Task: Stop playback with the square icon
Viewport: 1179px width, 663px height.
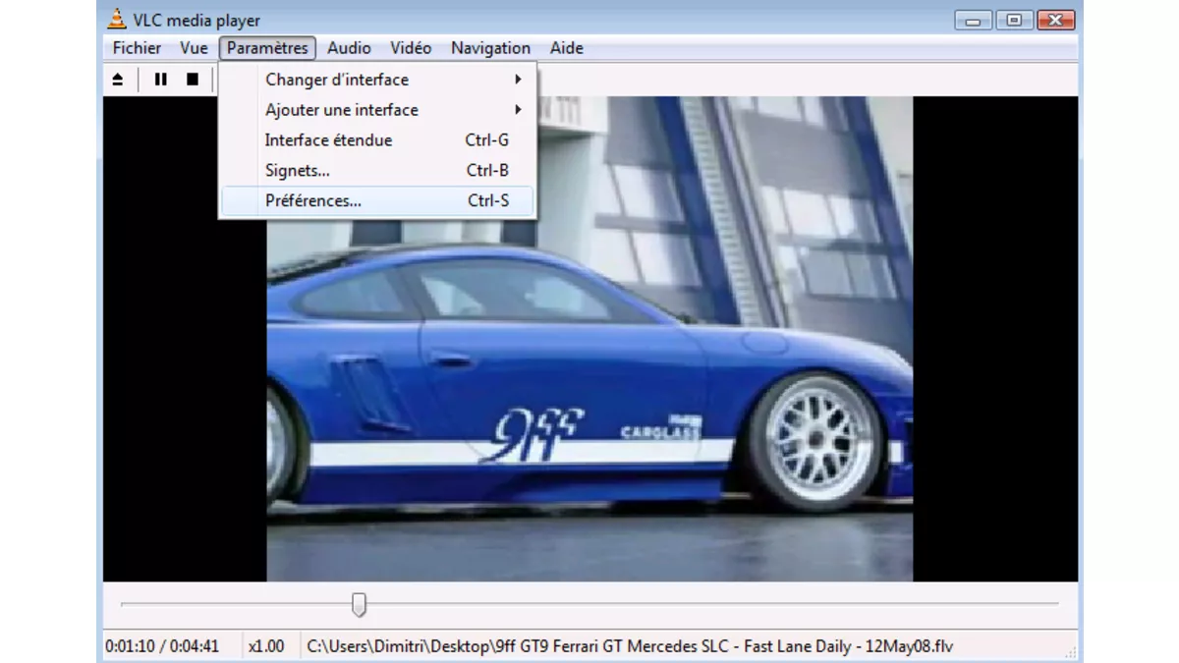Action: pos(193,80)
